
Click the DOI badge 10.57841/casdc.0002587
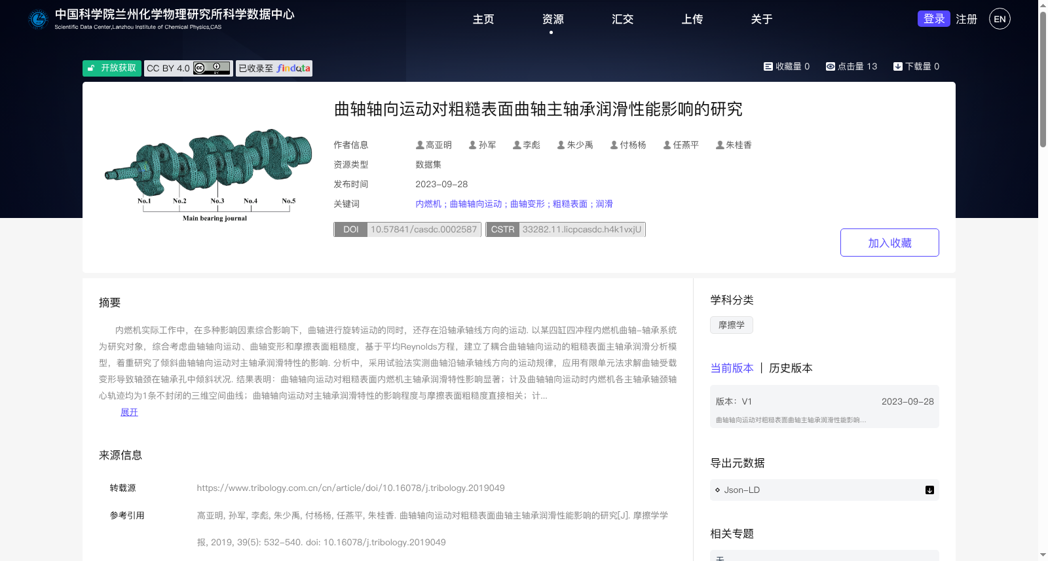tap(407, 229)
